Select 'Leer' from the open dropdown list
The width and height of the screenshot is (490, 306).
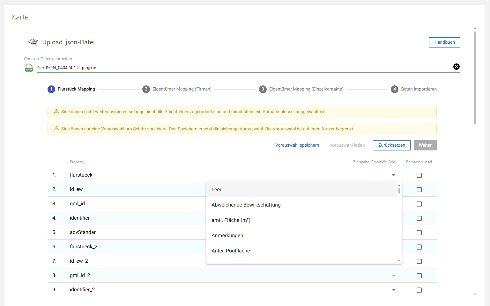217,189
